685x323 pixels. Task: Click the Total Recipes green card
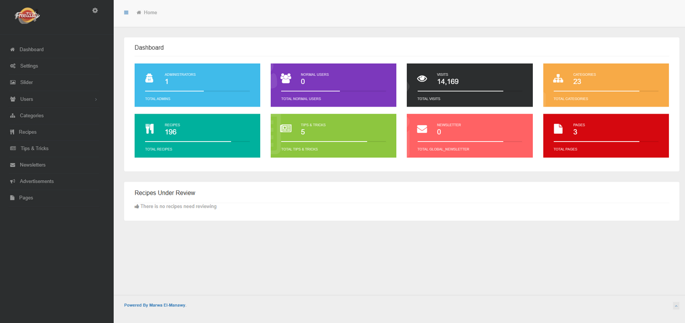click(x=197, y=135)
